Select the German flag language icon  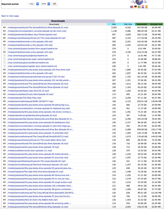[135, 7]
